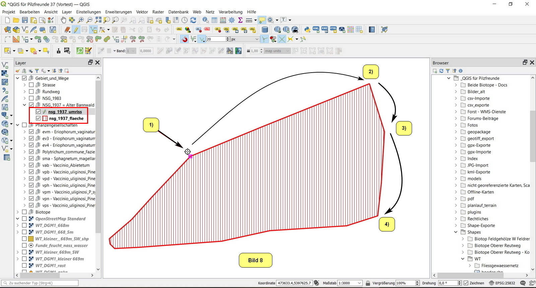Open the Statistical Summary sigma icon

(240, 20)
